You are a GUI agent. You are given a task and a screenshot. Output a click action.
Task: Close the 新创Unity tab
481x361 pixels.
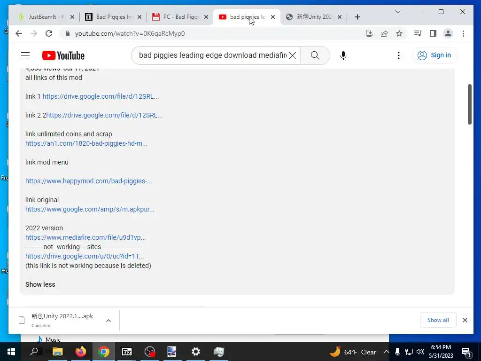click(x=340, y=17)
